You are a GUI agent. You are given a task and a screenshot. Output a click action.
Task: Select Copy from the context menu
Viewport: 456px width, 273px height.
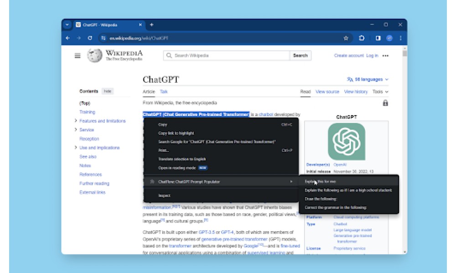(x=221, y=125)
